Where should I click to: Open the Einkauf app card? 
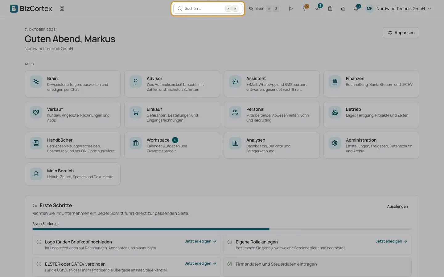tap(172, 114)
